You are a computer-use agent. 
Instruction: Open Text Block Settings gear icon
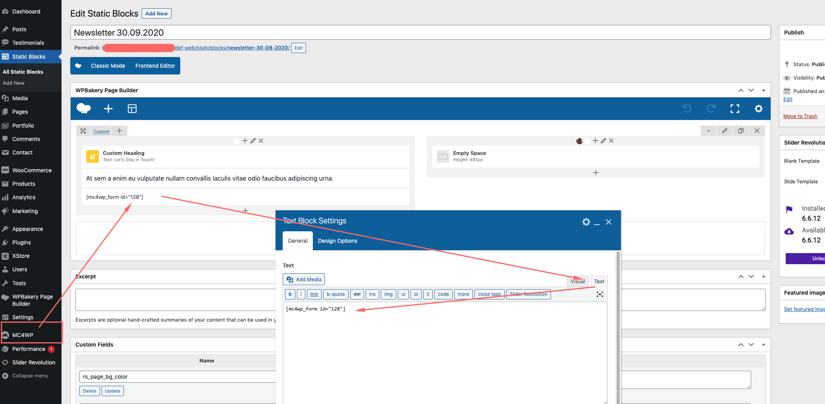[x=586, y=222]
